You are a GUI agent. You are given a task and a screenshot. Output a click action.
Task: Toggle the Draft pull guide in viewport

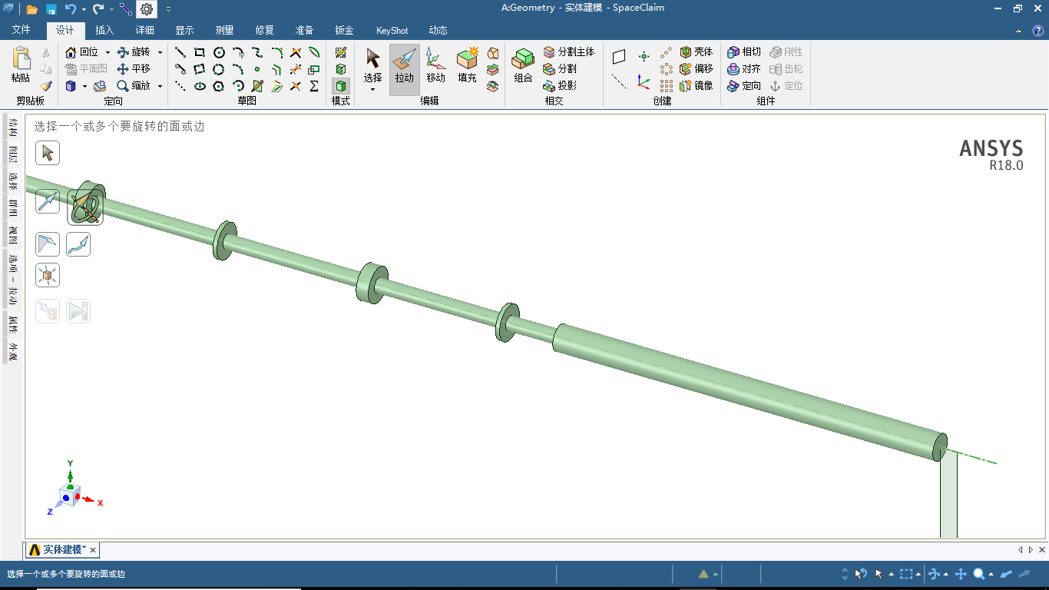click(x=48, y=244)
